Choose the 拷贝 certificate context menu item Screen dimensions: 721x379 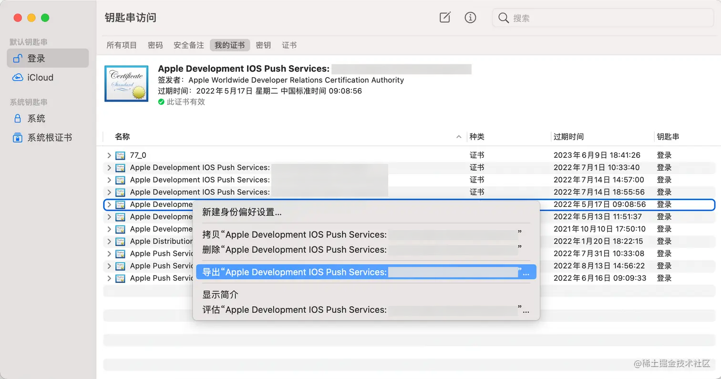366,235
